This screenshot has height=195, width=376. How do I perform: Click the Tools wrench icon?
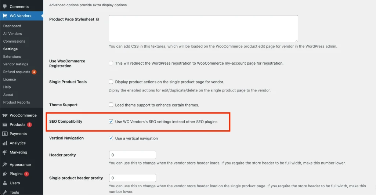(5, 192)
